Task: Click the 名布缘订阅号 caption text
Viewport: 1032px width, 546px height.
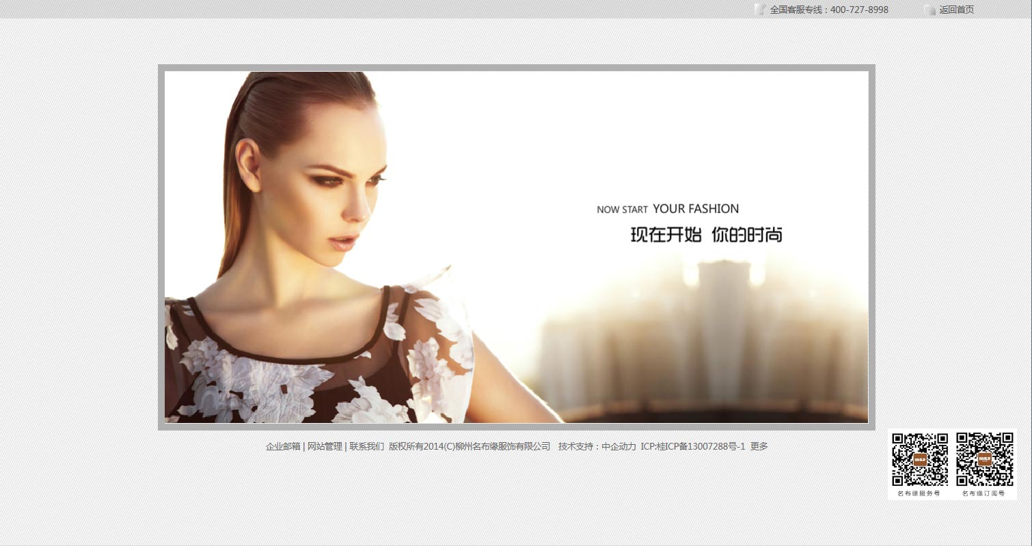Action: [983, 493]
